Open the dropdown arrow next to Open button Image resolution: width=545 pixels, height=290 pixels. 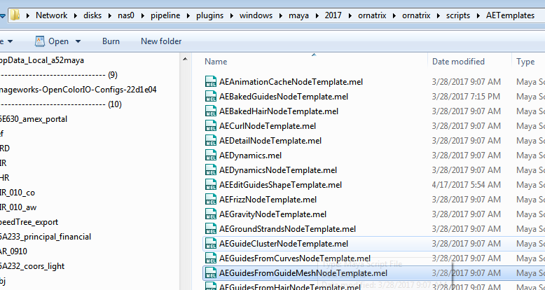(78, 41)
